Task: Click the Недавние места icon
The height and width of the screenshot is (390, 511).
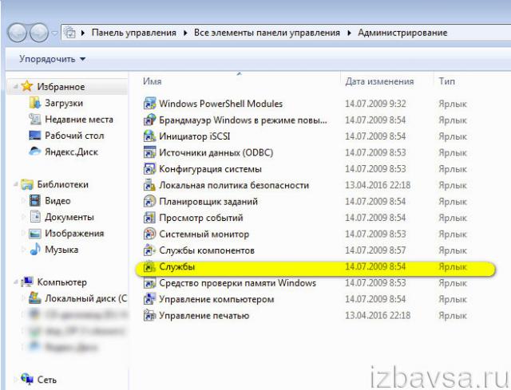Action: 35,119
